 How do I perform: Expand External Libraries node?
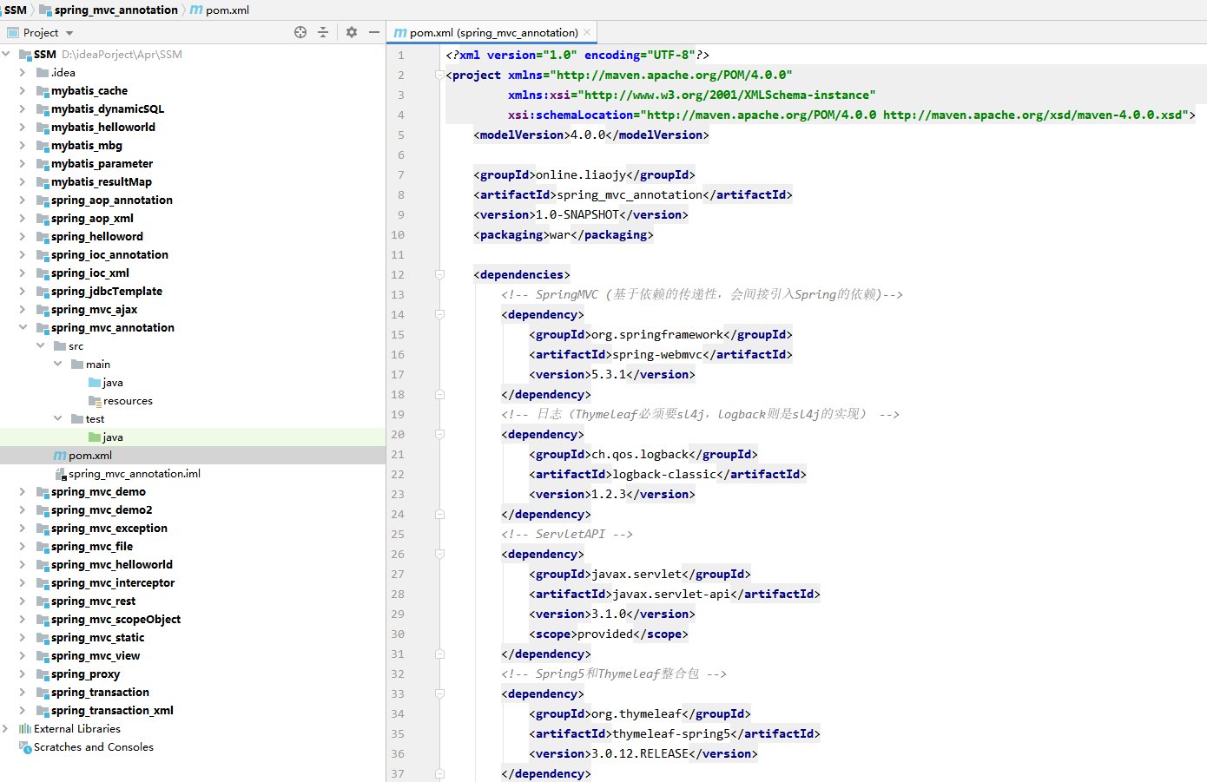tap(6, 728)
